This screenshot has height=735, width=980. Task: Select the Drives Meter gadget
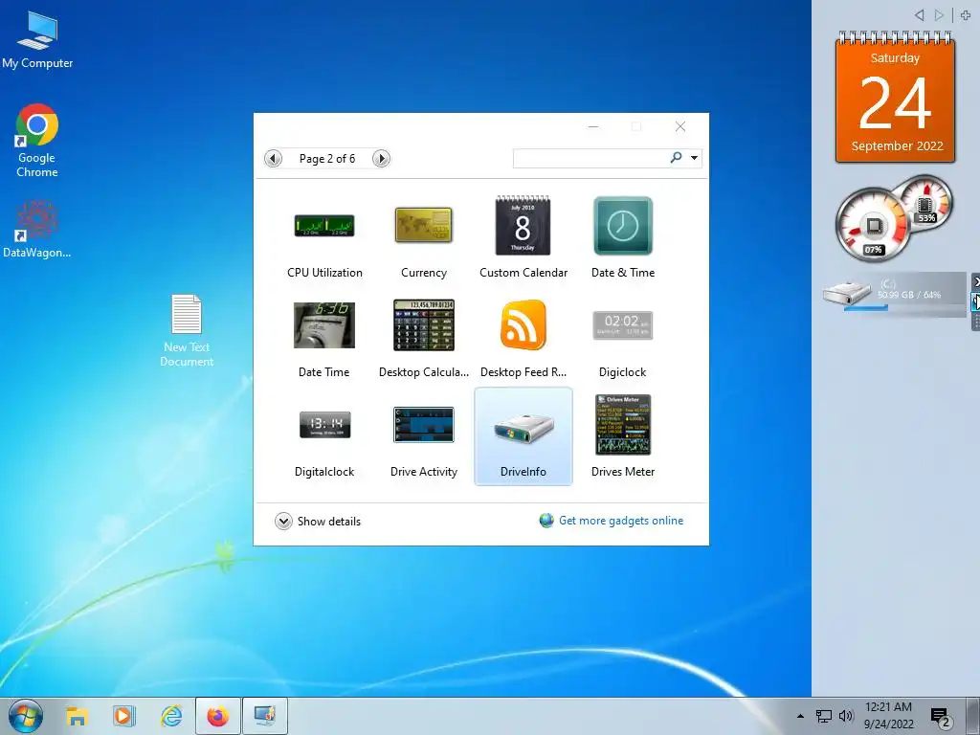(x=622, y=436)
